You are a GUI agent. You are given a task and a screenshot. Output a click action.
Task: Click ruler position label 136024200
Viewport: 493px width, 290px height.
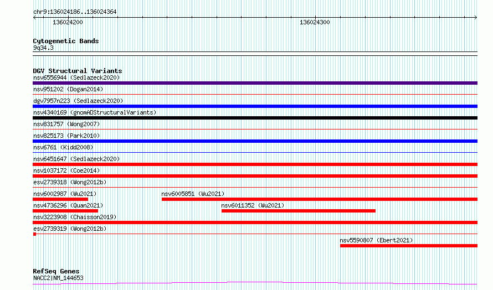(68, 22)
